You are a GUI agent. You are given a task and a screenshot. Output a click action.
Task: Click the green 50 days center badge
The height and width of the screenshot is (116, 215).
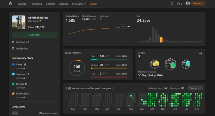point(170,64)
